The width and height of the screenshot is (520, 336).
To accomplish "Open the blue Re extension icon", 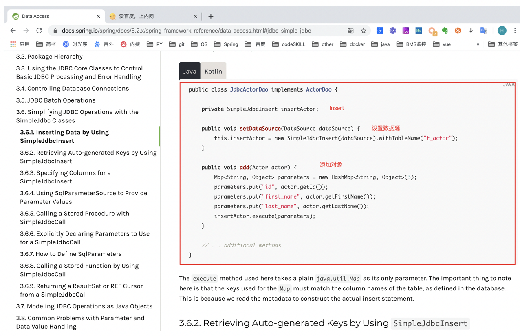I will (x=419, y=31).
